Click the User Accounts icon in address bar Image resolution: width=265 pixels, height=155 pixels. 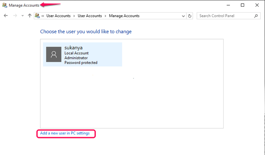click(37, 16)
